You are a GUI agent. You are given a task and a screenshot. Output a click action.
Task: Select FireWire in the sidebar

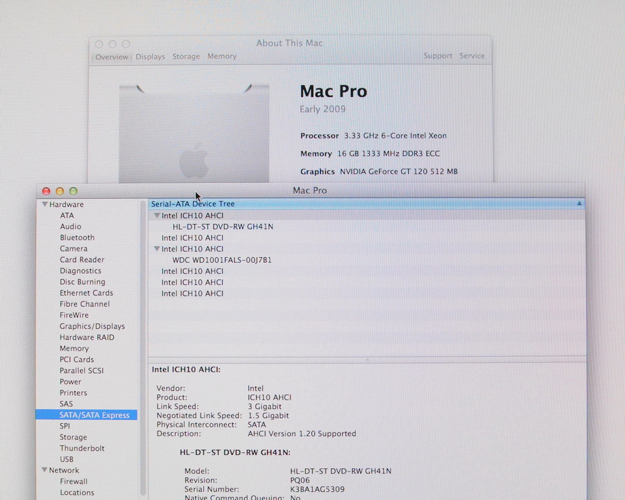coord(74,315)
